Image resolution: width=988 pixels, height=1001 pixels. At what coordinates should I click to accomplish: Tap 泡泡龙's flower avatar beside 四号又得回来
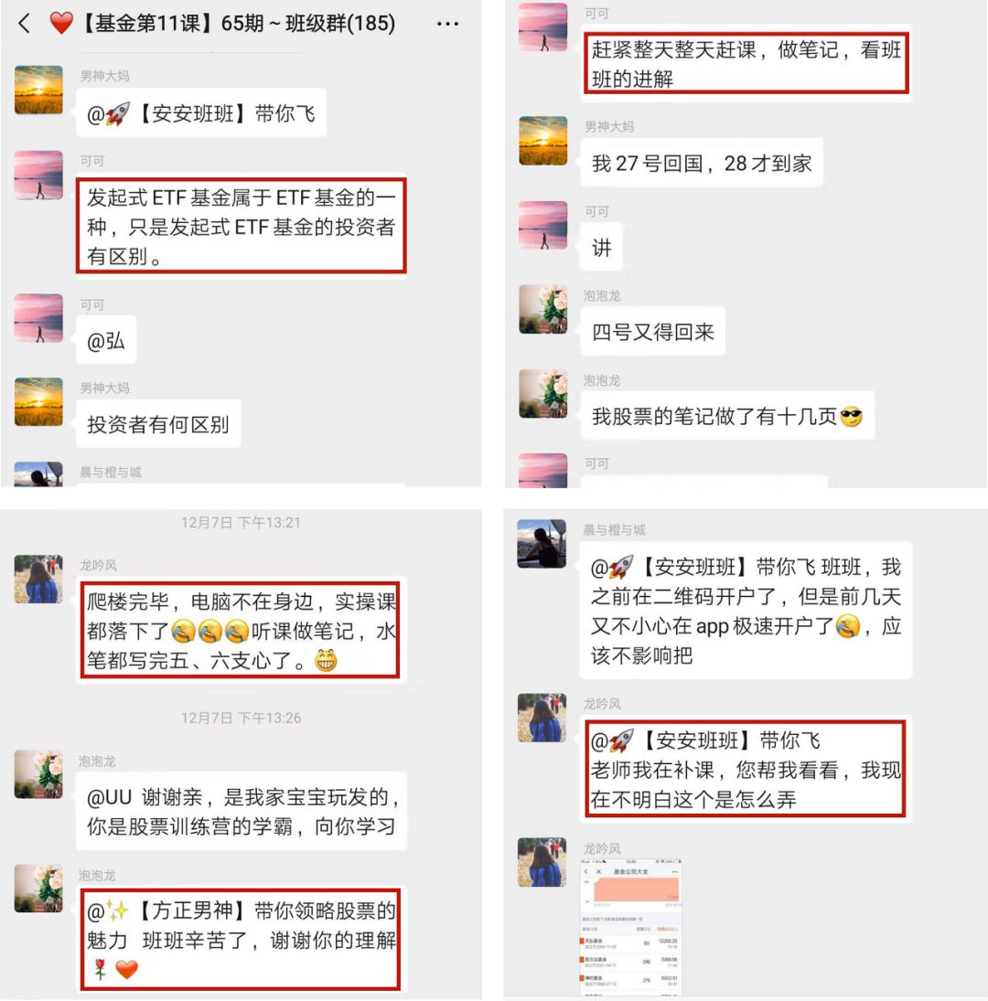tap(542, 310)
